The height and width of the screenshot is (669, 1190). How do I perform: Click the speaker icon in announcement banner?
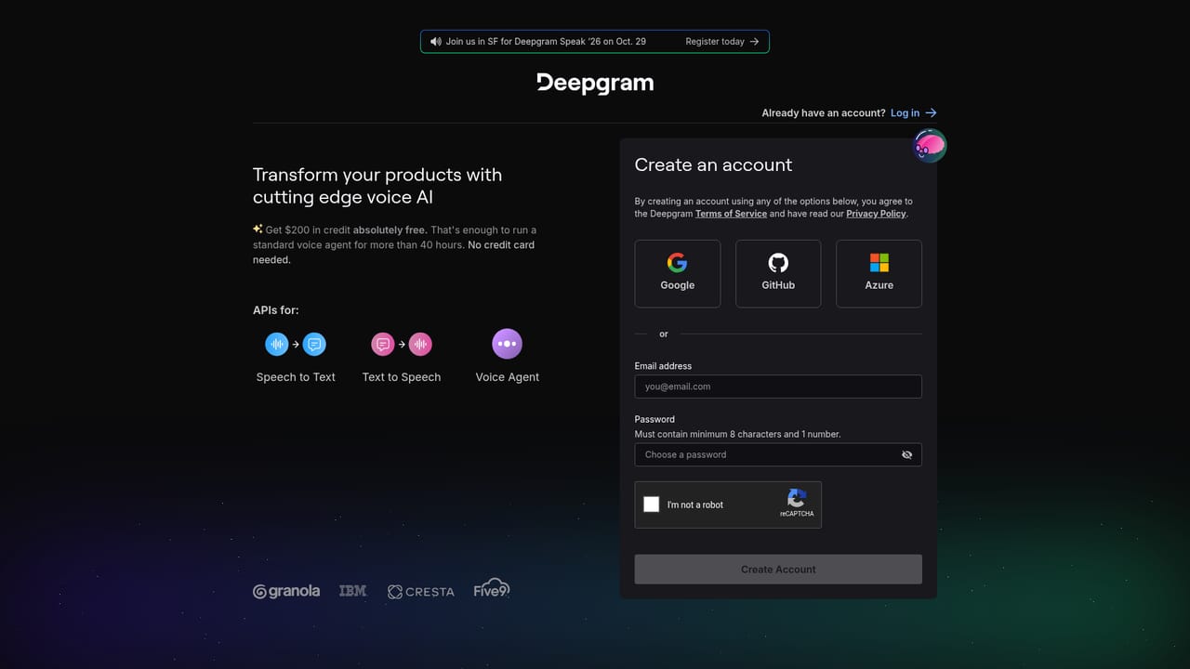[x=436, y=42]
